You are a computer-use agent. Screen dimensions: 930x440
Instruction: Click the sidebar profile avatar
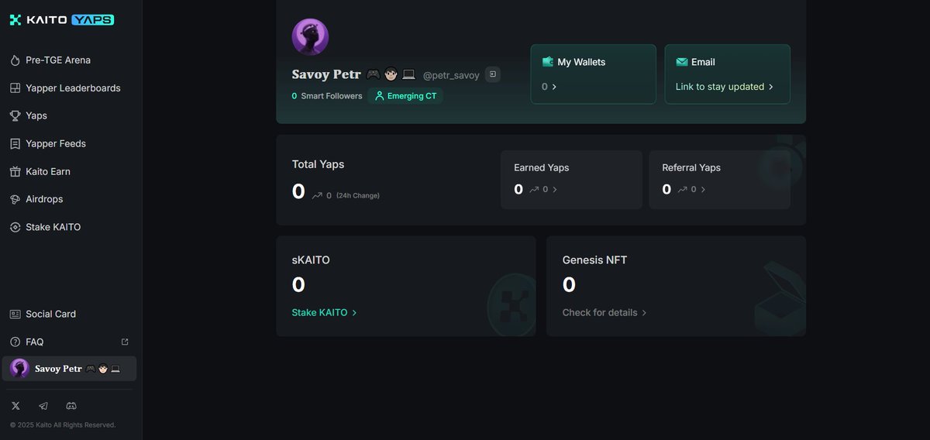tap(19, 369)
